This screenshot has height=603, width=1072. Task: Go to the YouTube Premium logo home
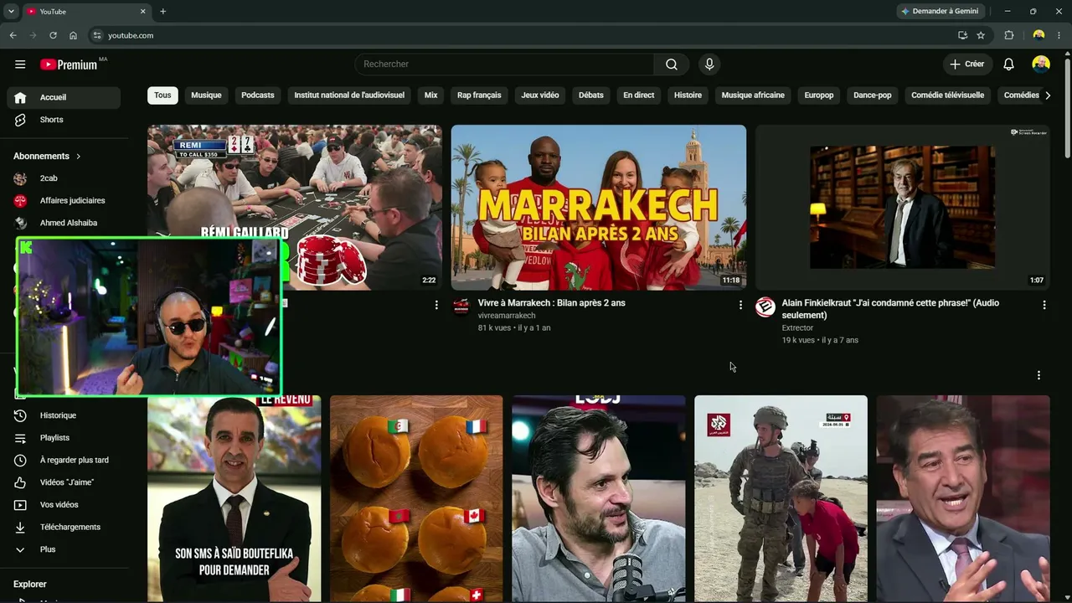coord(69,64)
